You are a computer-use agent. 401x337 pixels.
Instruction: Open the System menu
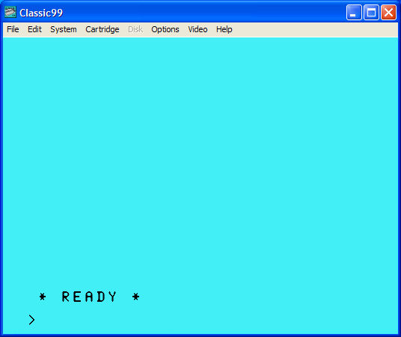click(64, 29)
